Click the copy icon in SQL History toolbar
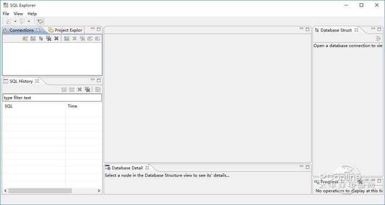This screenshot has height=205, width=385. coord(98,89)
